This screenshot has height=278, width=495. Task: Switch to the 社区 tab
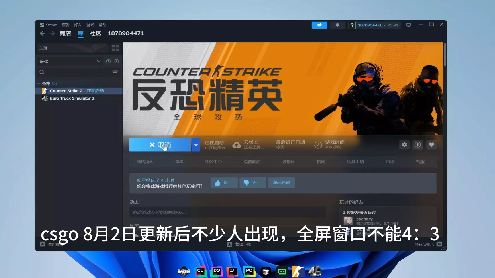point(95,33)
